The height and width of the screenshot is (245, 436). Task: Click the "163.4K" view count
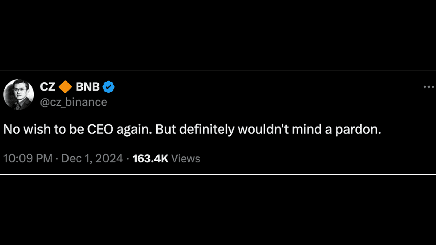150,159
